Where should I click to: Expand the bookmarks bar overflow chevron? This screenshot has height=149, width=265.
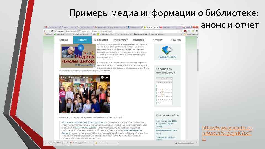182,34
